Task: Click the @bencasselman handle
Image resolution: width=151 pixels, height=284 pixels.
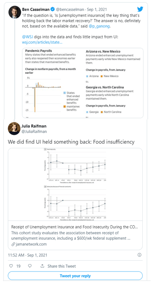Action: tap(70, 9)
